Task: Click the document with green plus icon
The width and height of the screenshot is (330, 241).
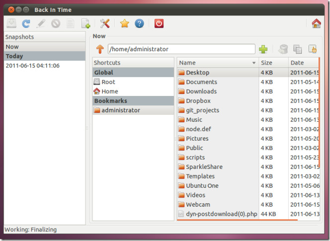Action: pyautogui.click(x=85, y=23)
